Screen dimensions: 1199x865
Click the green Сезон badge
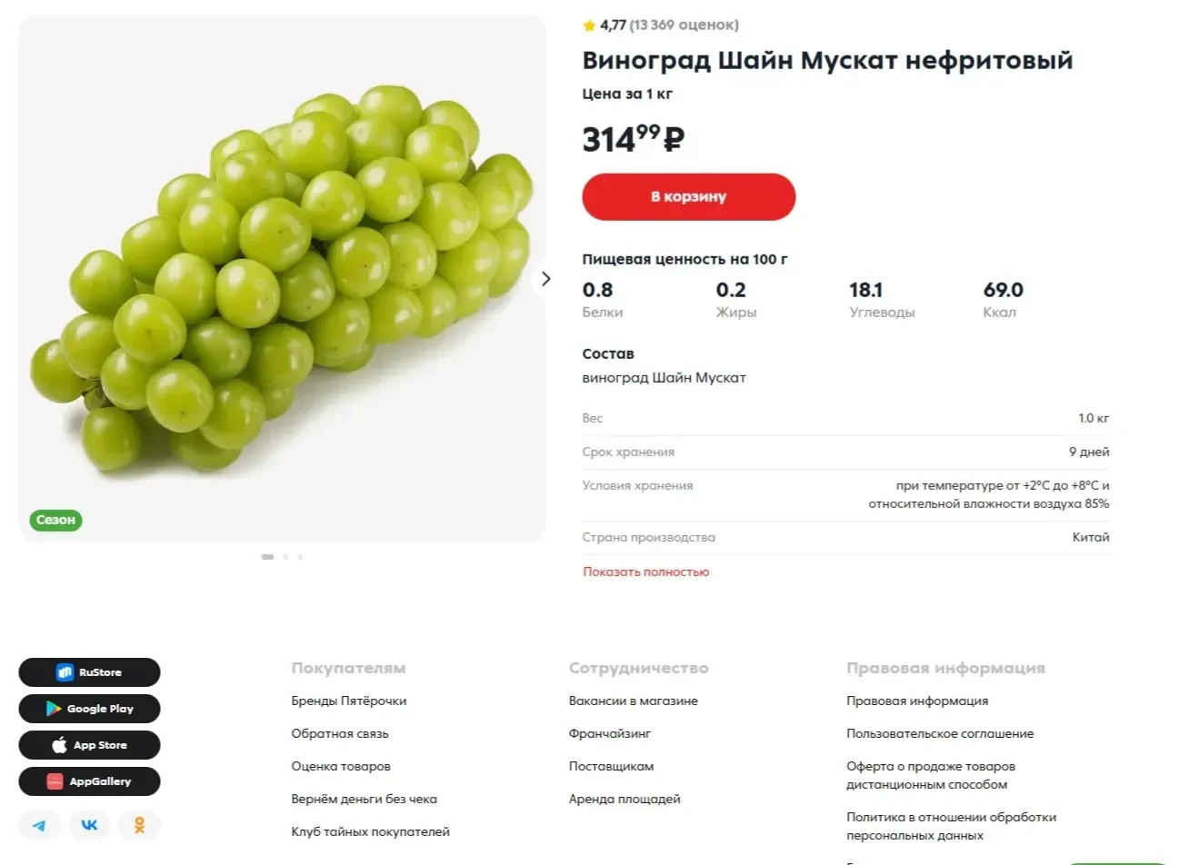(55, 520)
